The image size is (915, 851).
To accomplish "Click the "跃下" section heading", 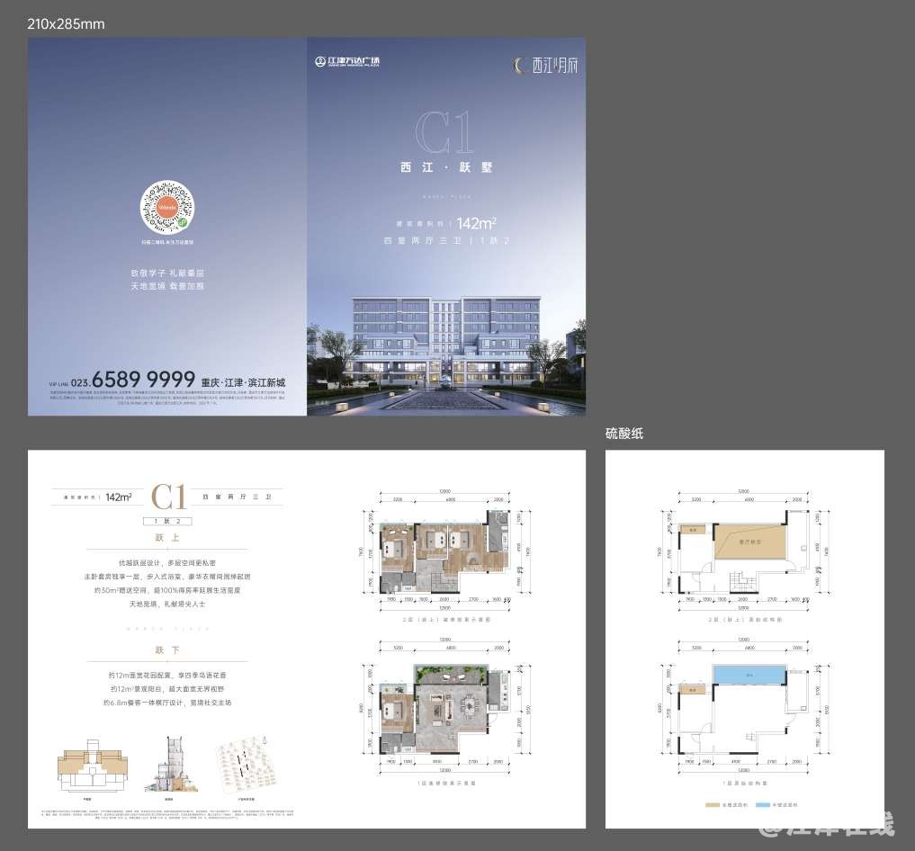I will 167,649.
